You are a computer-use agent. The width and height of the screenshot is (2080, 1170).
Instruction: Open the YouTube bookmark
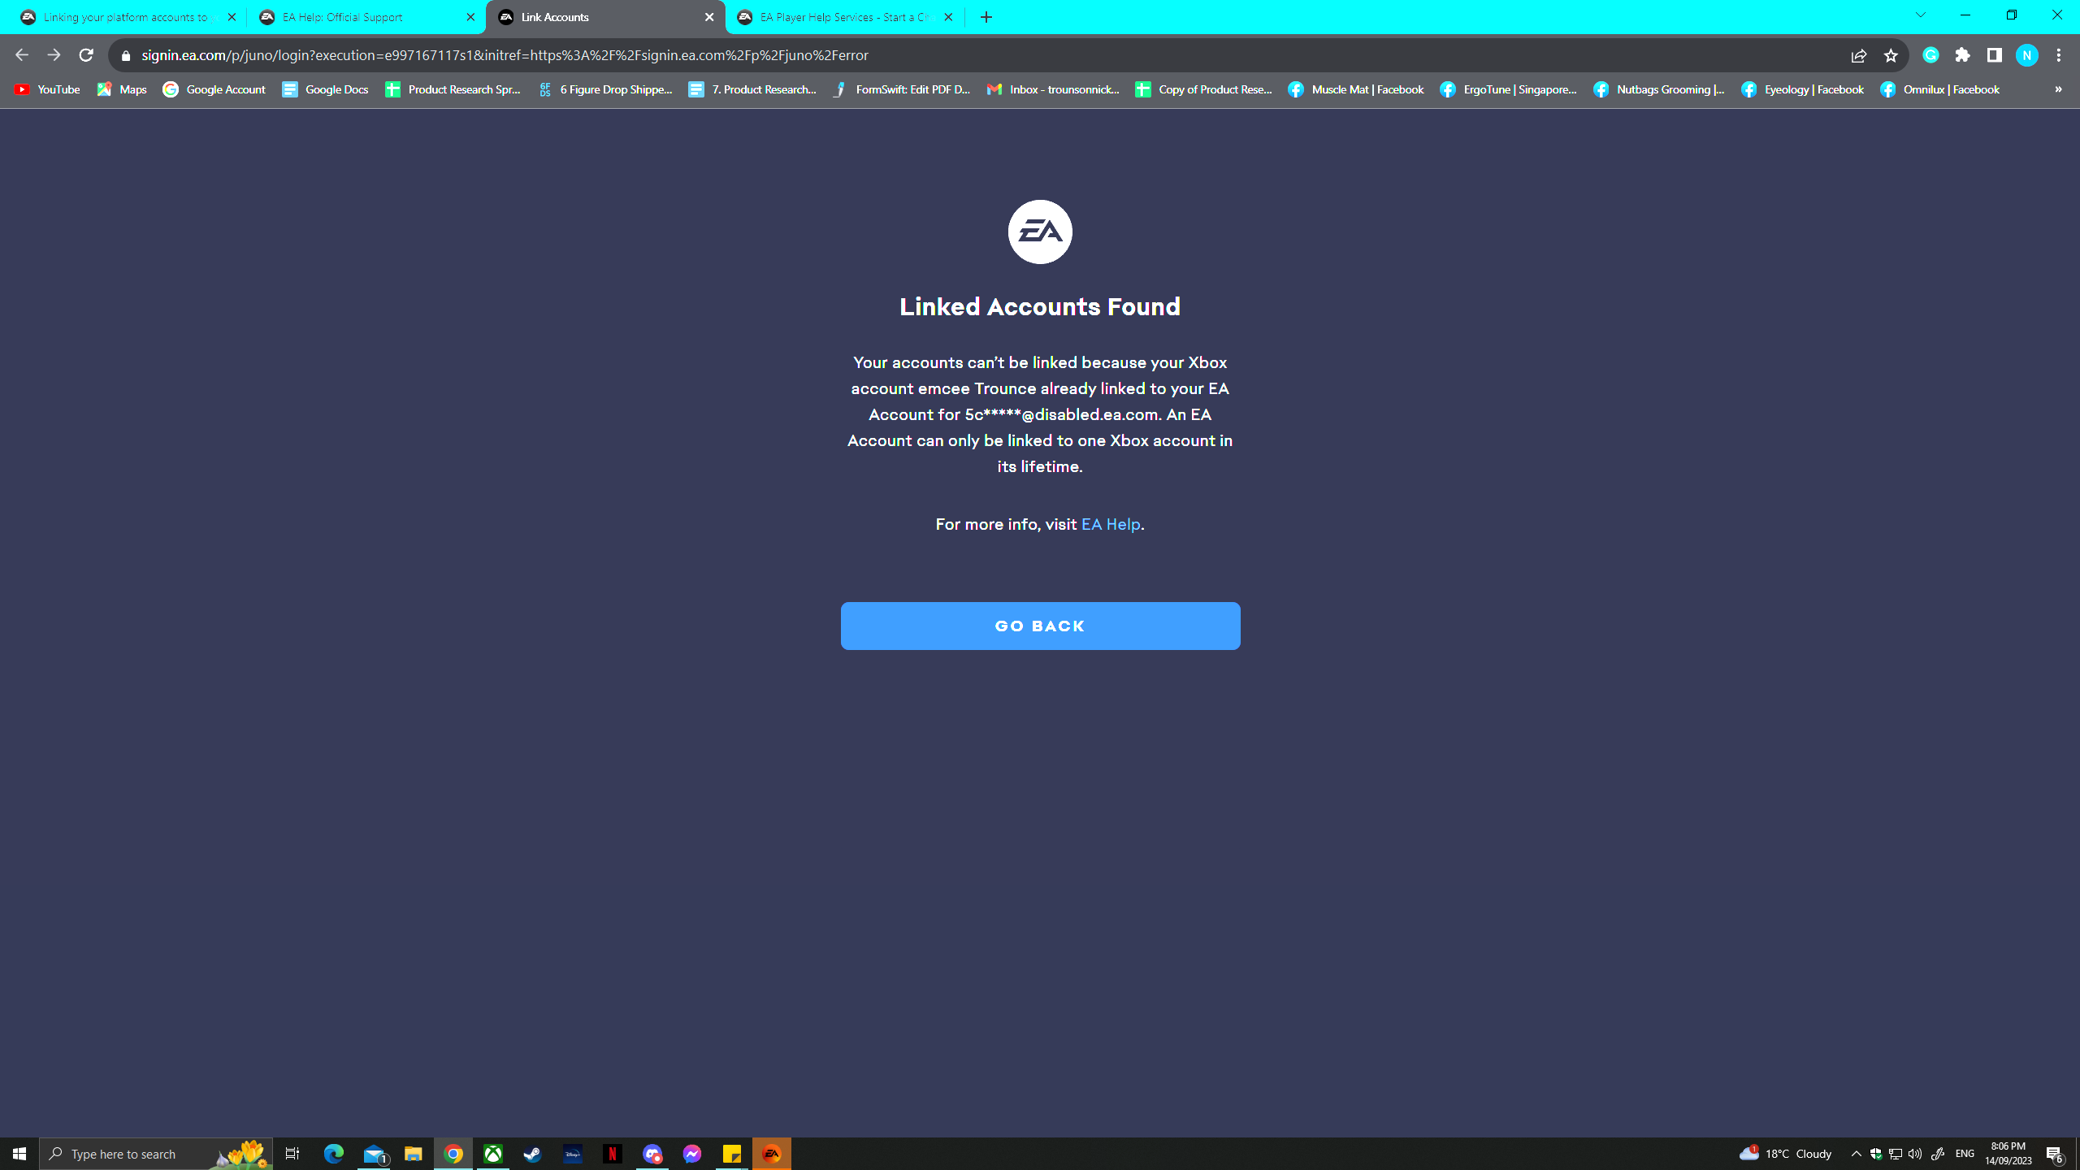coord(48,89)
